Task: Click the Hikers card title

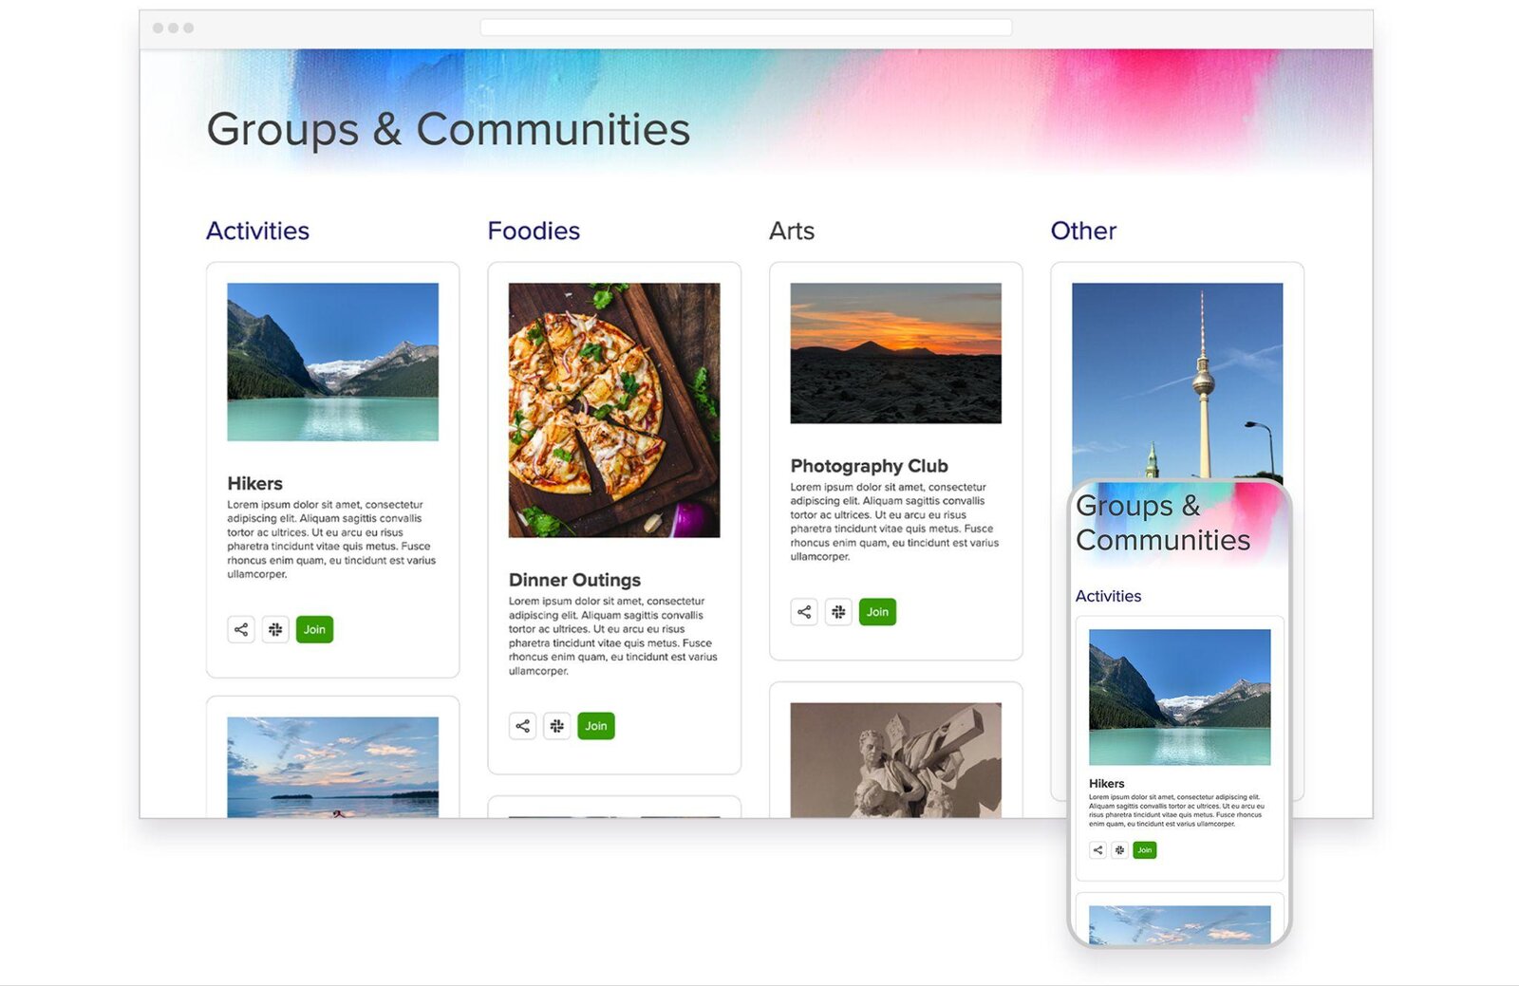Action: coord(254,483)
